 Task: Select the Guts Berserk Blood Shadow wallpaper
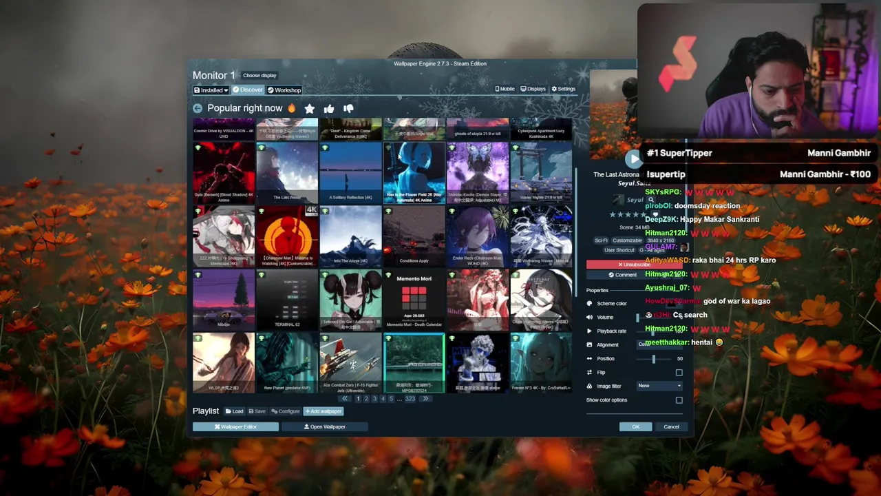[x=224, y=173]
